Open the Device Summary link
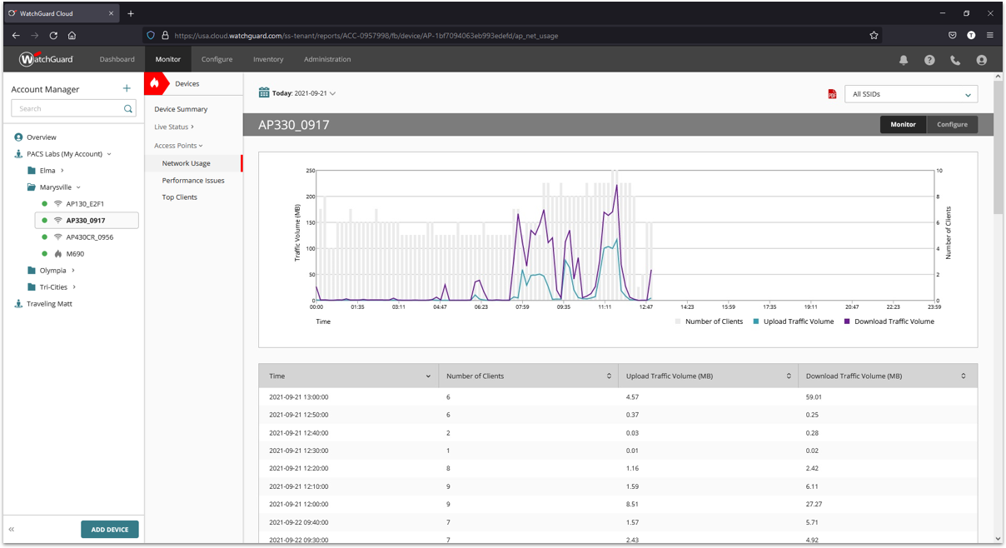The height and width of the screenshot is (548, 1006). pos(181,109)
